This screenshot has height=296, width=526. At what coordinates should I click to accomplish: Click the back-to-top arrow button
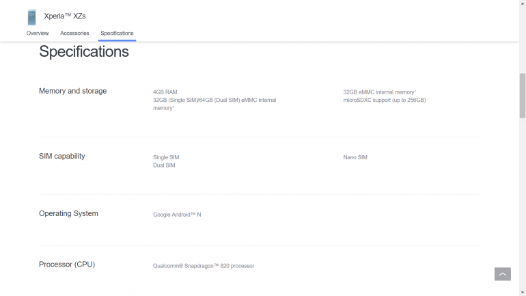(503, 274)
